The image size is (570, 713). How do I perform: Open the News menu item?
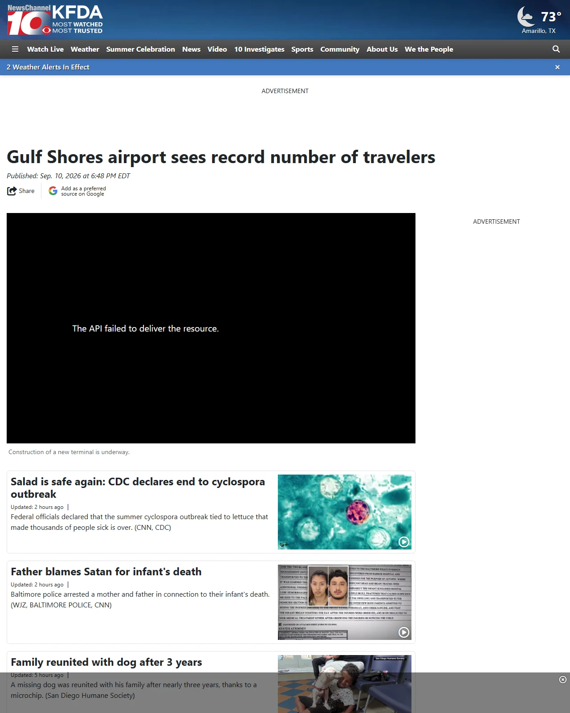[x=191, y=49]
